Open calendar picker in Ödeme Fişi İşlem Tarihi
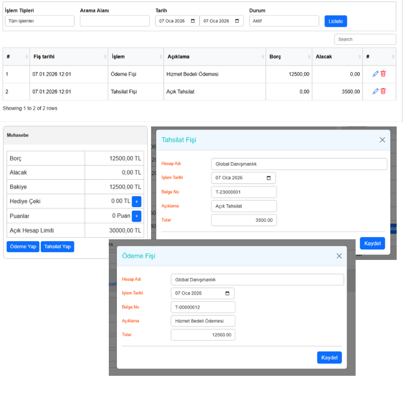Screen dimensions: 403x403 (x=227, y=293)
